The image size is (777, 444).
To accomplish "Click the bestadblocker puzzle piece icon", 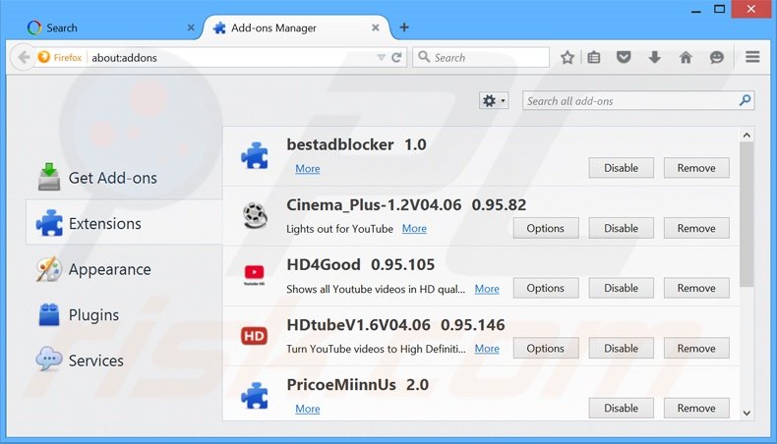I will point(255,156).
